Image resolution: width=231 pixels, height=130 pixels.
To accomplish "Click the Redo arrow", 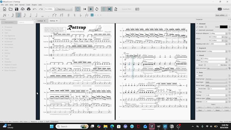I will 41,9.
